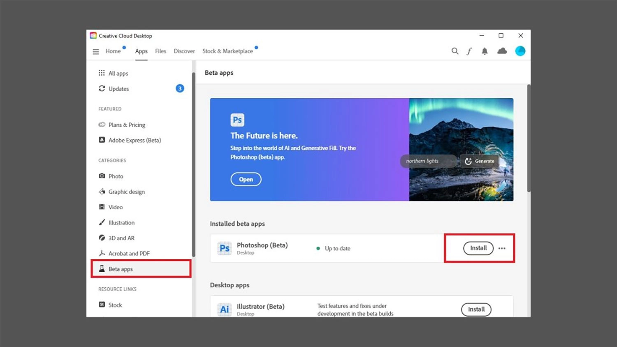Image resolution: width=617 pixels, height=347 pixels.
Task: Select the 'Beta apps' sidebar text
Action: (121, 269)
